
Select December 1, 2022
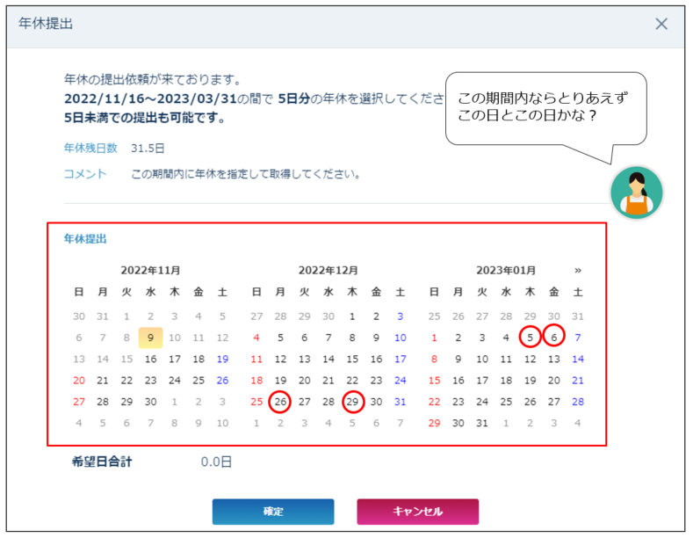tap(352, 316)
